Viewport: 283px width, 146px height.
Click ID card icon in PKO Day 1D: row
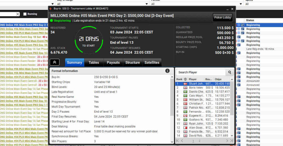239,97
